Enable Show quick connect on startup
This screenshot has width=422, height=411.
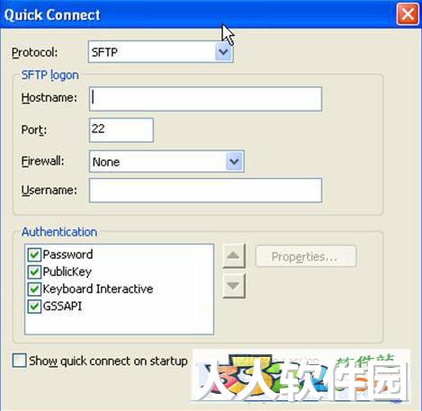20,361
